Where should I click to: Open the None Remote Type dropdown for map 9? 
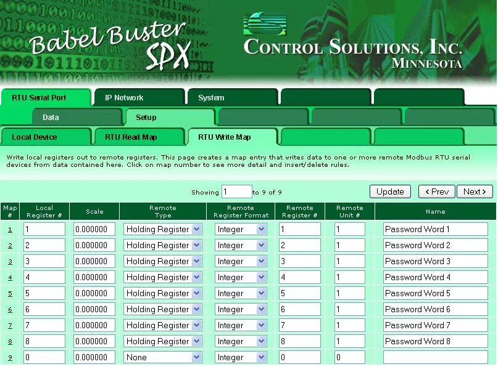[163, 357]
